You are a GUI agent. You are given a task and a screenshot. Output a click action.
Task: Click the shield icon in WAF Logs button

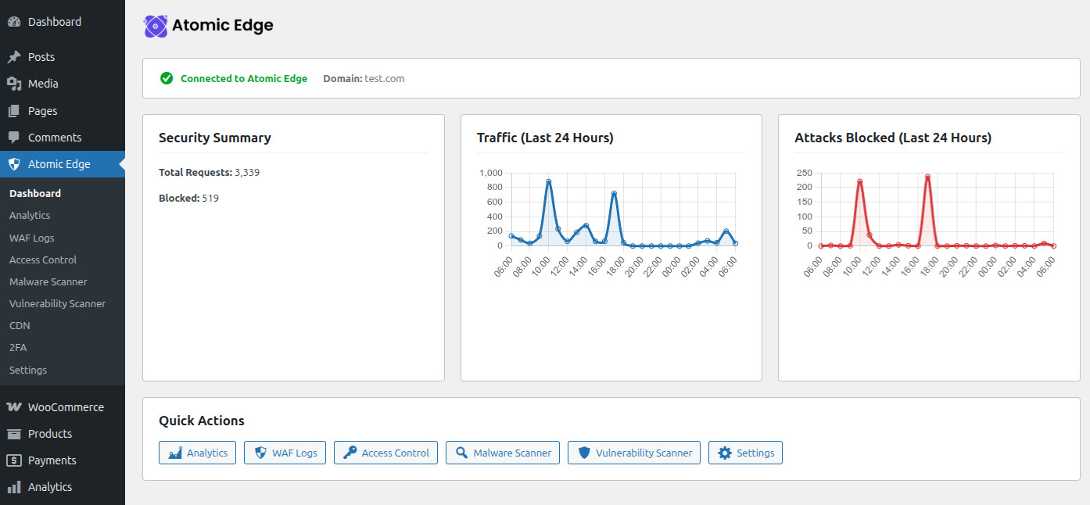tap(260, 453)
